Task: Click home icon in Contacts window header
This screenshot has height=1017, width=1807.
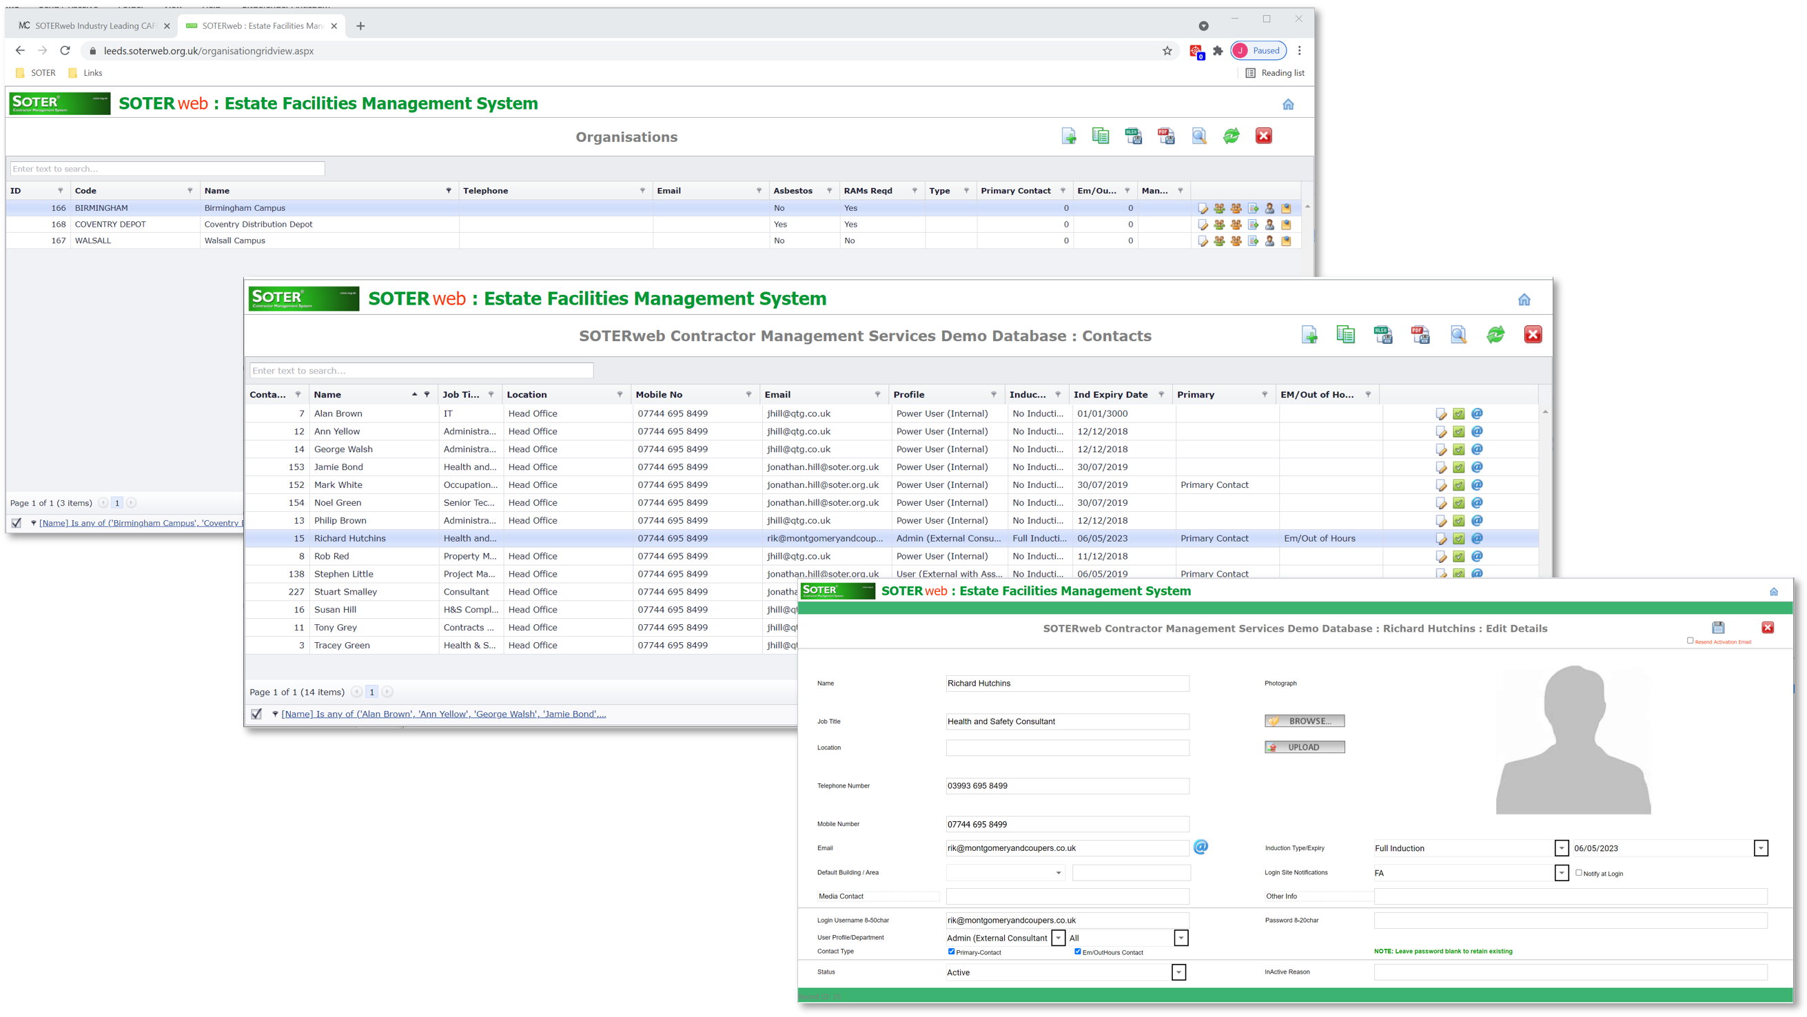Action: [x=1524, y=300]
